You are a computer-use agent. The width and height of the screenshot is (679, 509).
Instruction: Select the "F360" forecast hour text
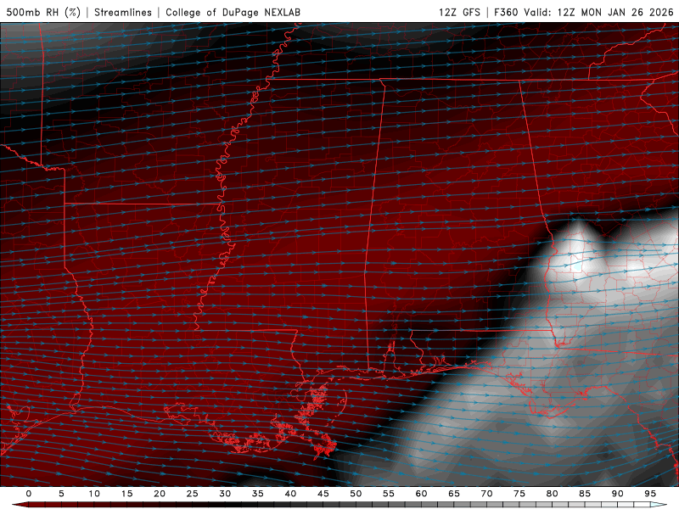(506, 12)
